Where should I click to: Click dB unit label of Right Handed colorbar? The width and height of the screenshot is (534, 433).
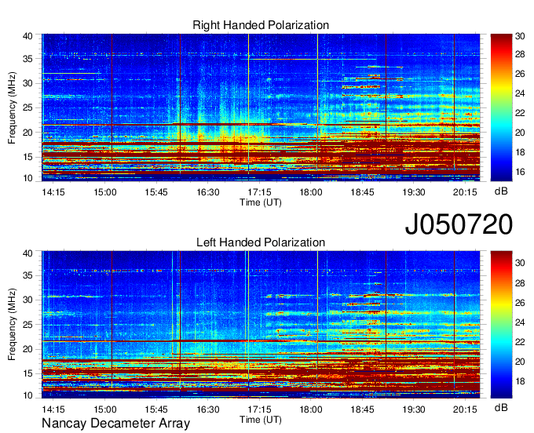[x=501, y=191]
